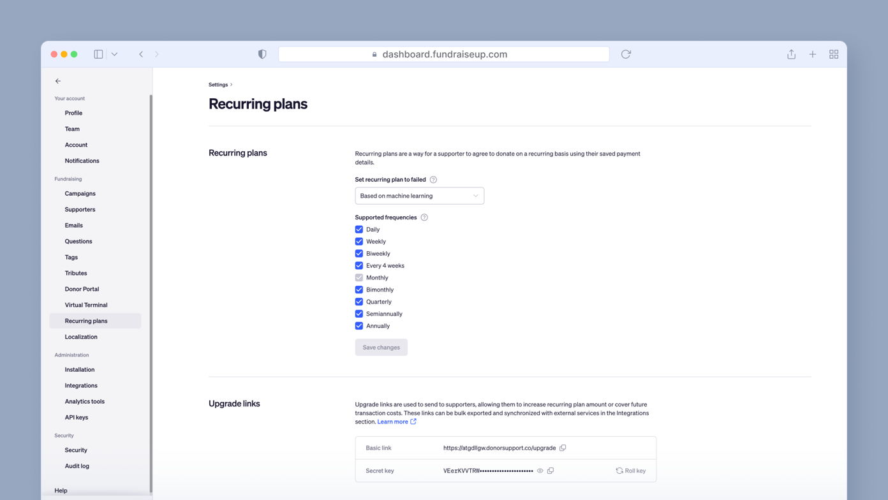The height and width of the screenshot is (500, 888).
Task: Open API keys settings
Action: [x=77, y=417]
